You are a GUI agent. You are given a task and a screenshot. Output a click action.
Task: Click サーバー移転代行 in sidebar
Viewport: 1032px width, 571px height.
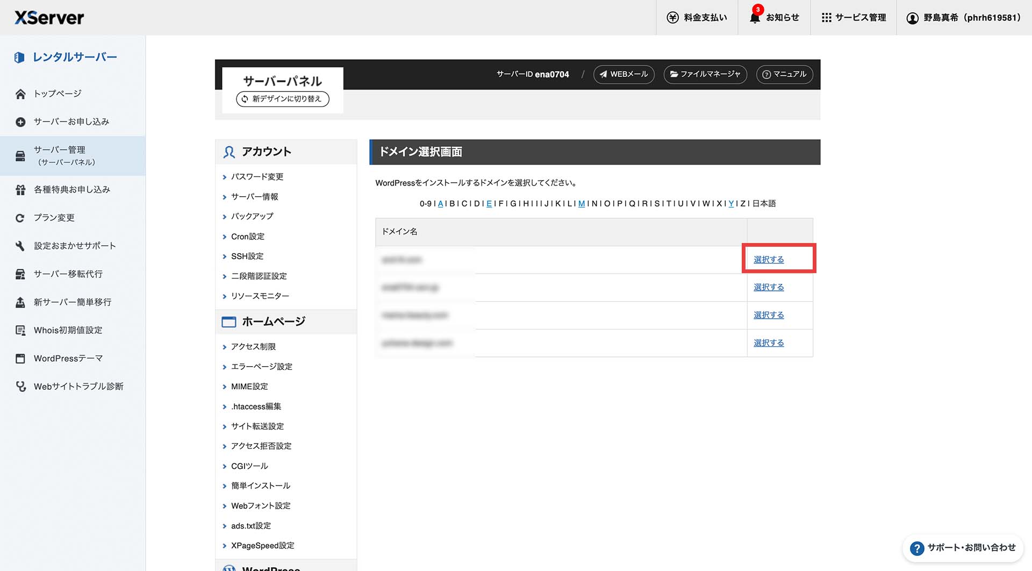pyautogui.click(x=68, y=274)
